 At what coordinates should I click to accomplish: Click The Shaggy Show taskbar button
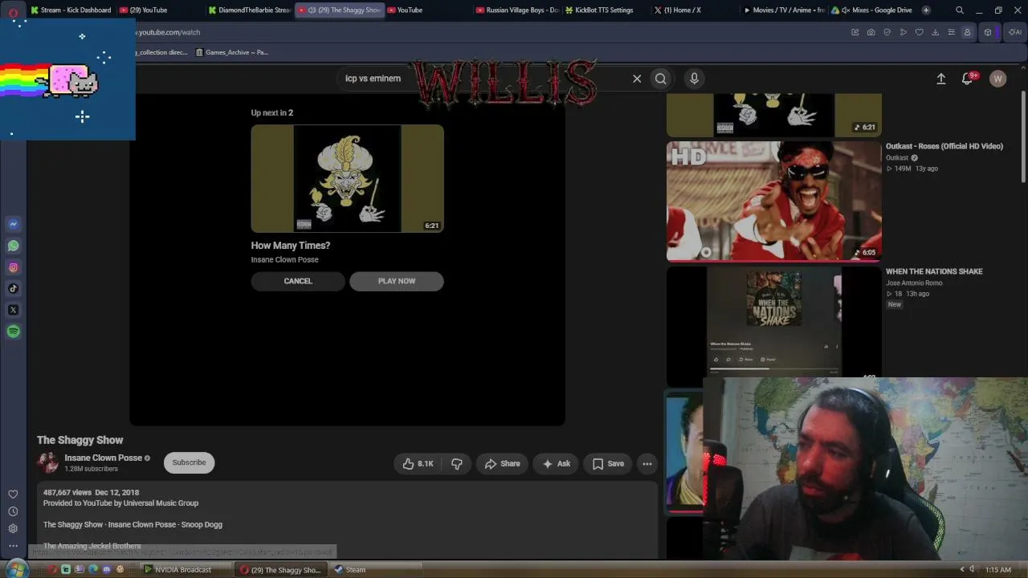click(281, 570)
